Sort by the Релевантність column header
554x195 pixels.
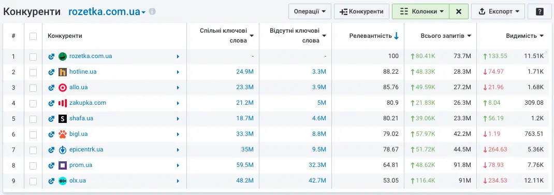[371, 36]
